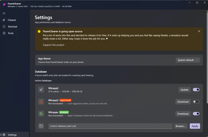208x137 pixels.
Task: Click the Settings gear icon in sidebar
Action: pos(4,135)
